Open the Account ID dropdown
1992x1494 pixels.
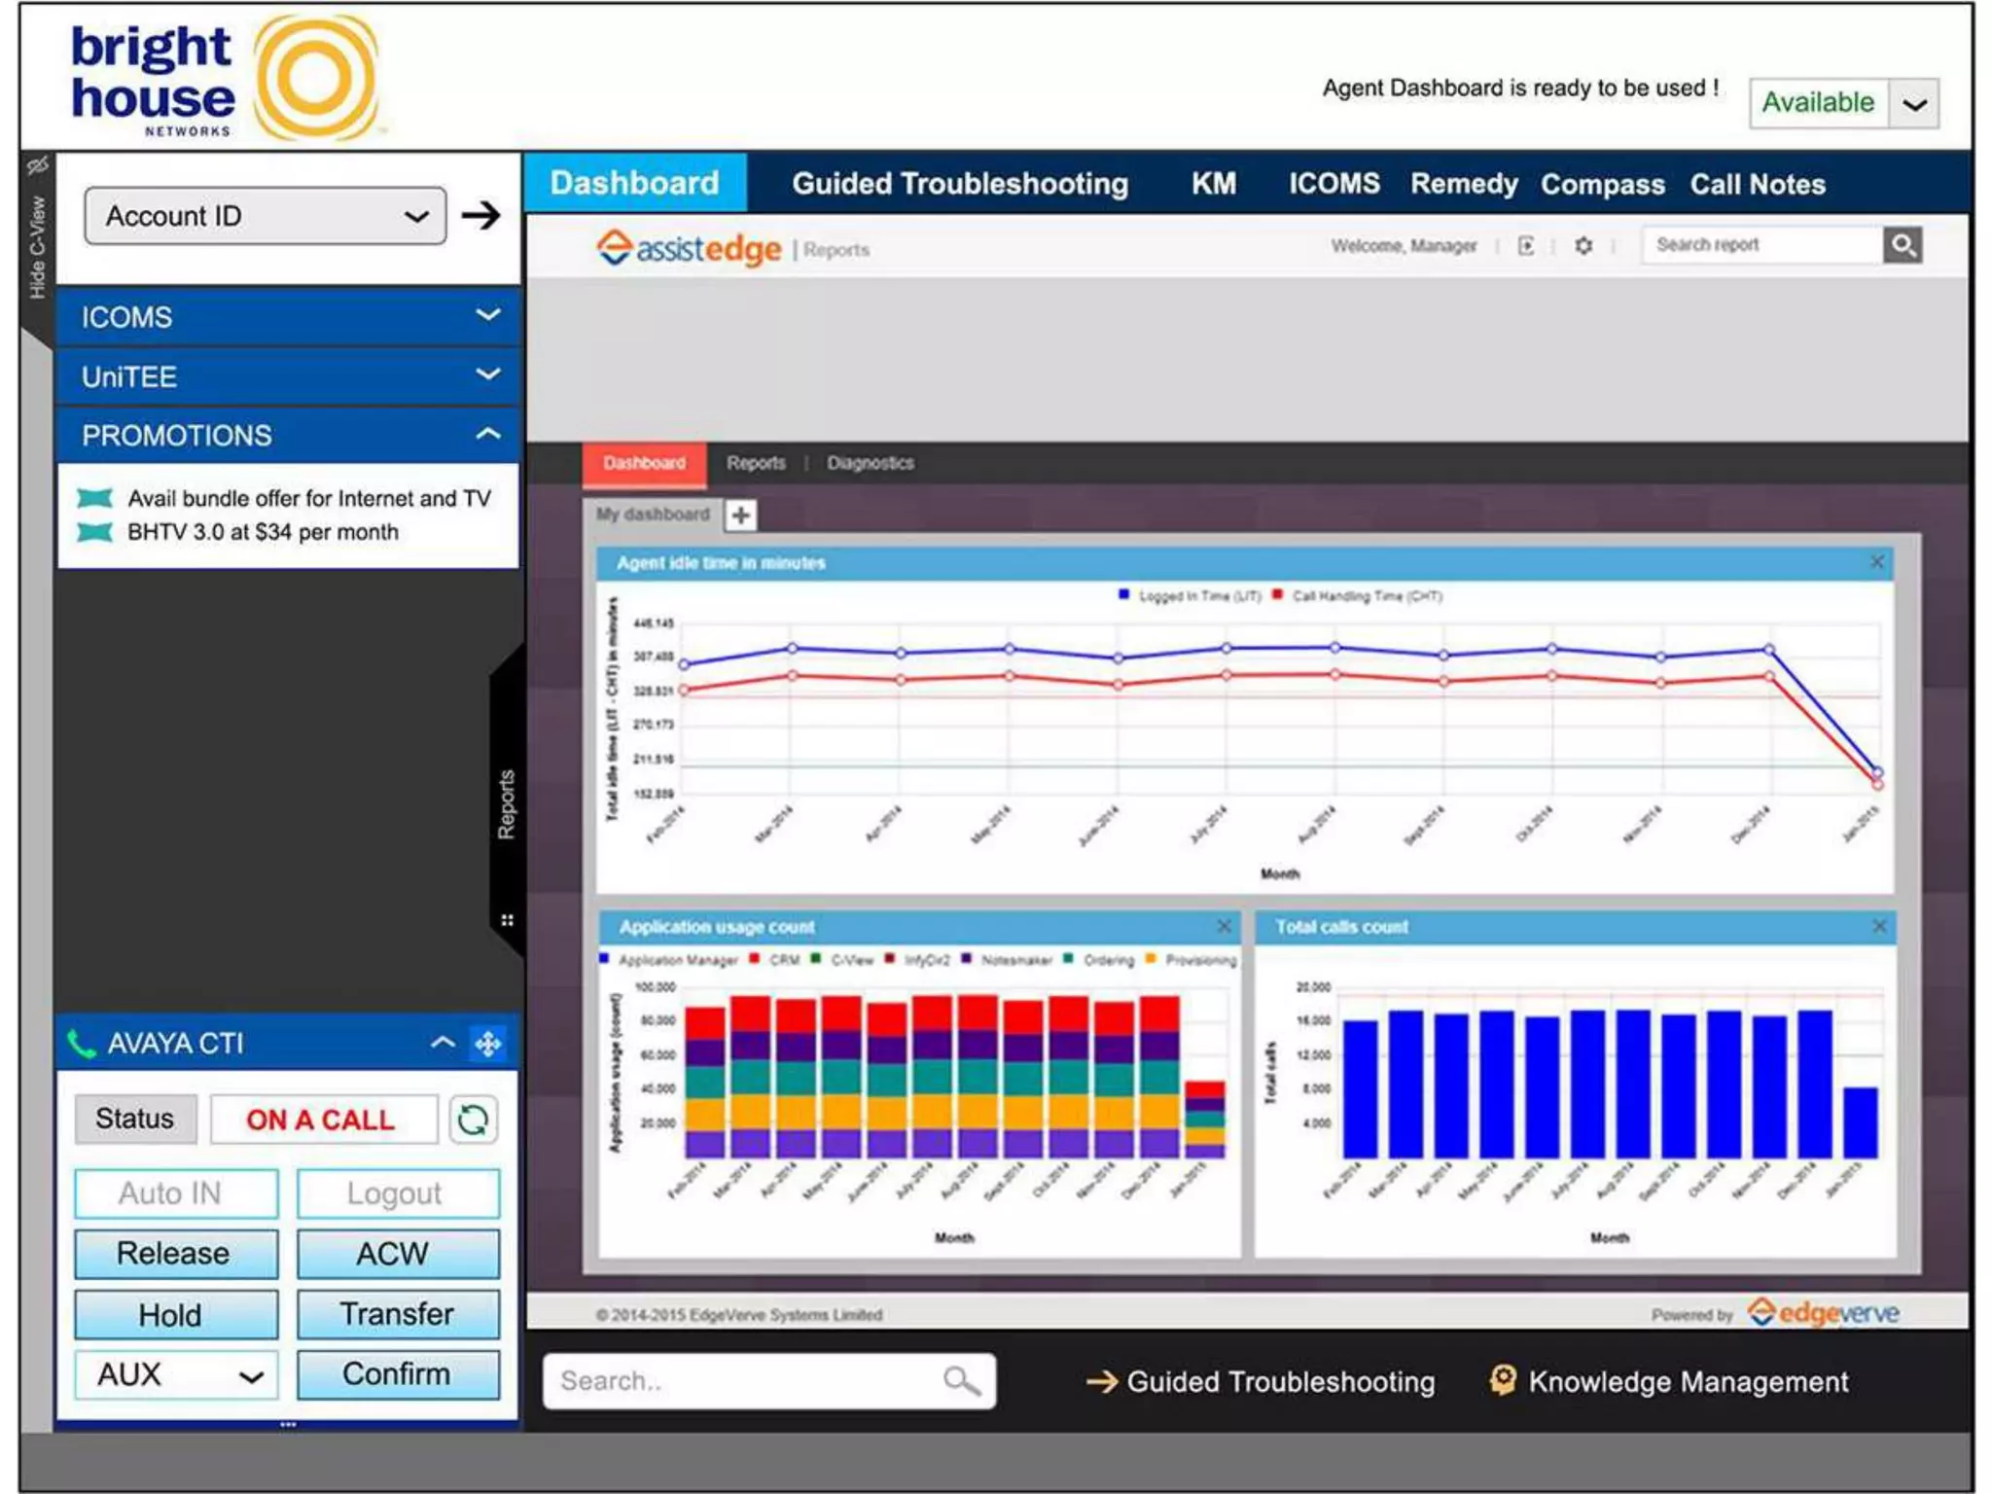265,216
